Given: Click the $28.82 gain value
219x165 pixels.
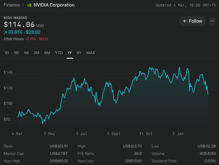Looking at the screenshot, I should point(33,32).
